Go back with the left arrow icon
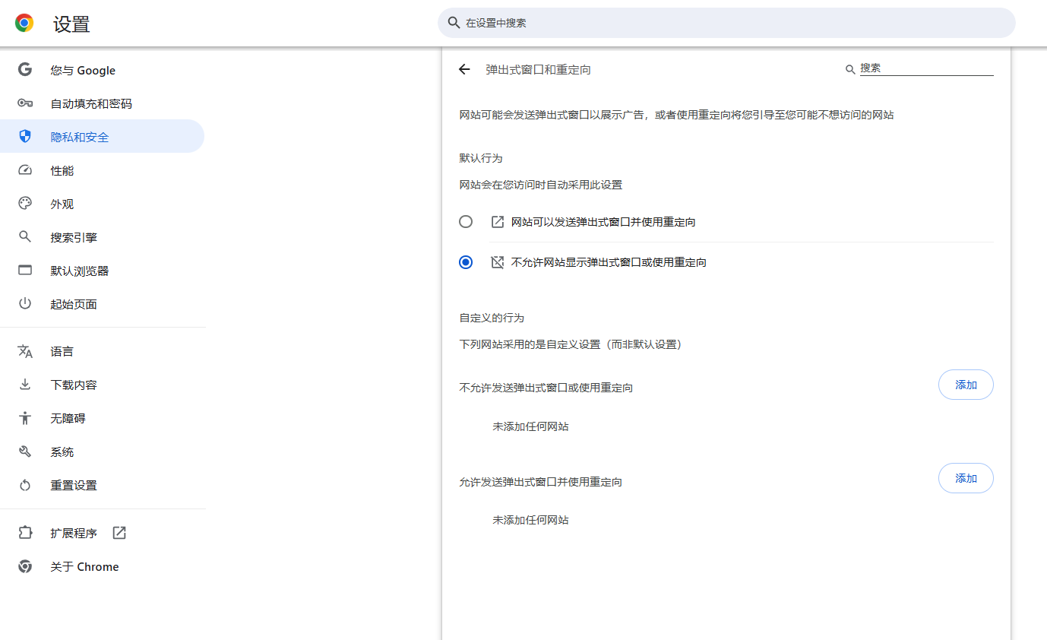Image resolution: width=1047 pixels, height=640 pixels. (x=464, y=69)
